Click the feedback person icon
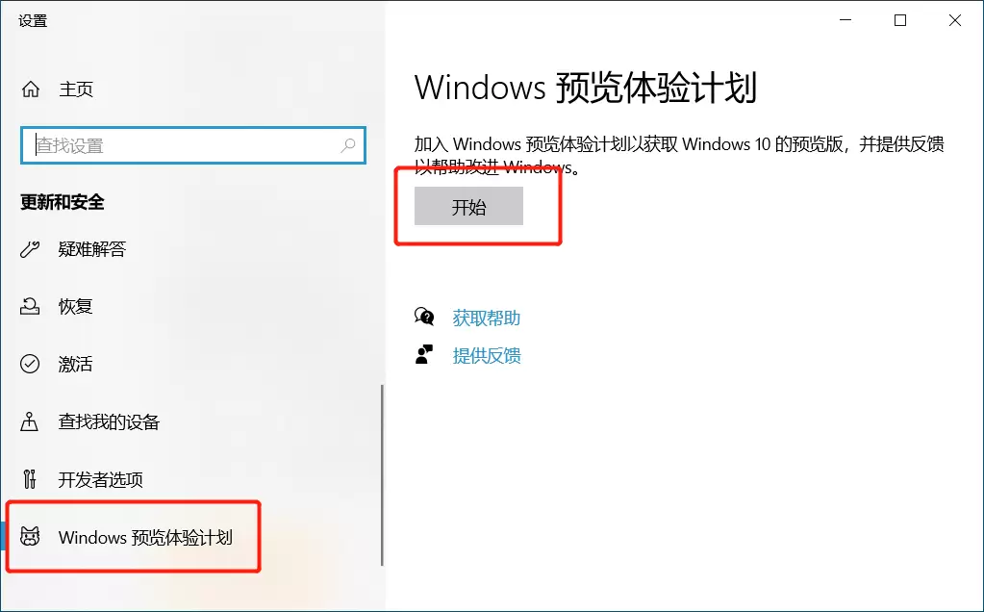This screenshot has height=612, width=984. click(x=424, y=355)
